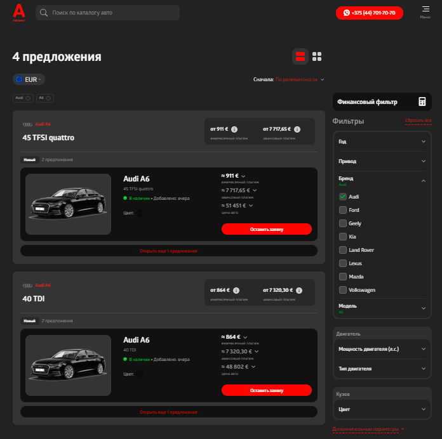Click Audi rings logo in 45 TFSI card
This screenshot has width=442, height=439.
[x=27, y=124]
